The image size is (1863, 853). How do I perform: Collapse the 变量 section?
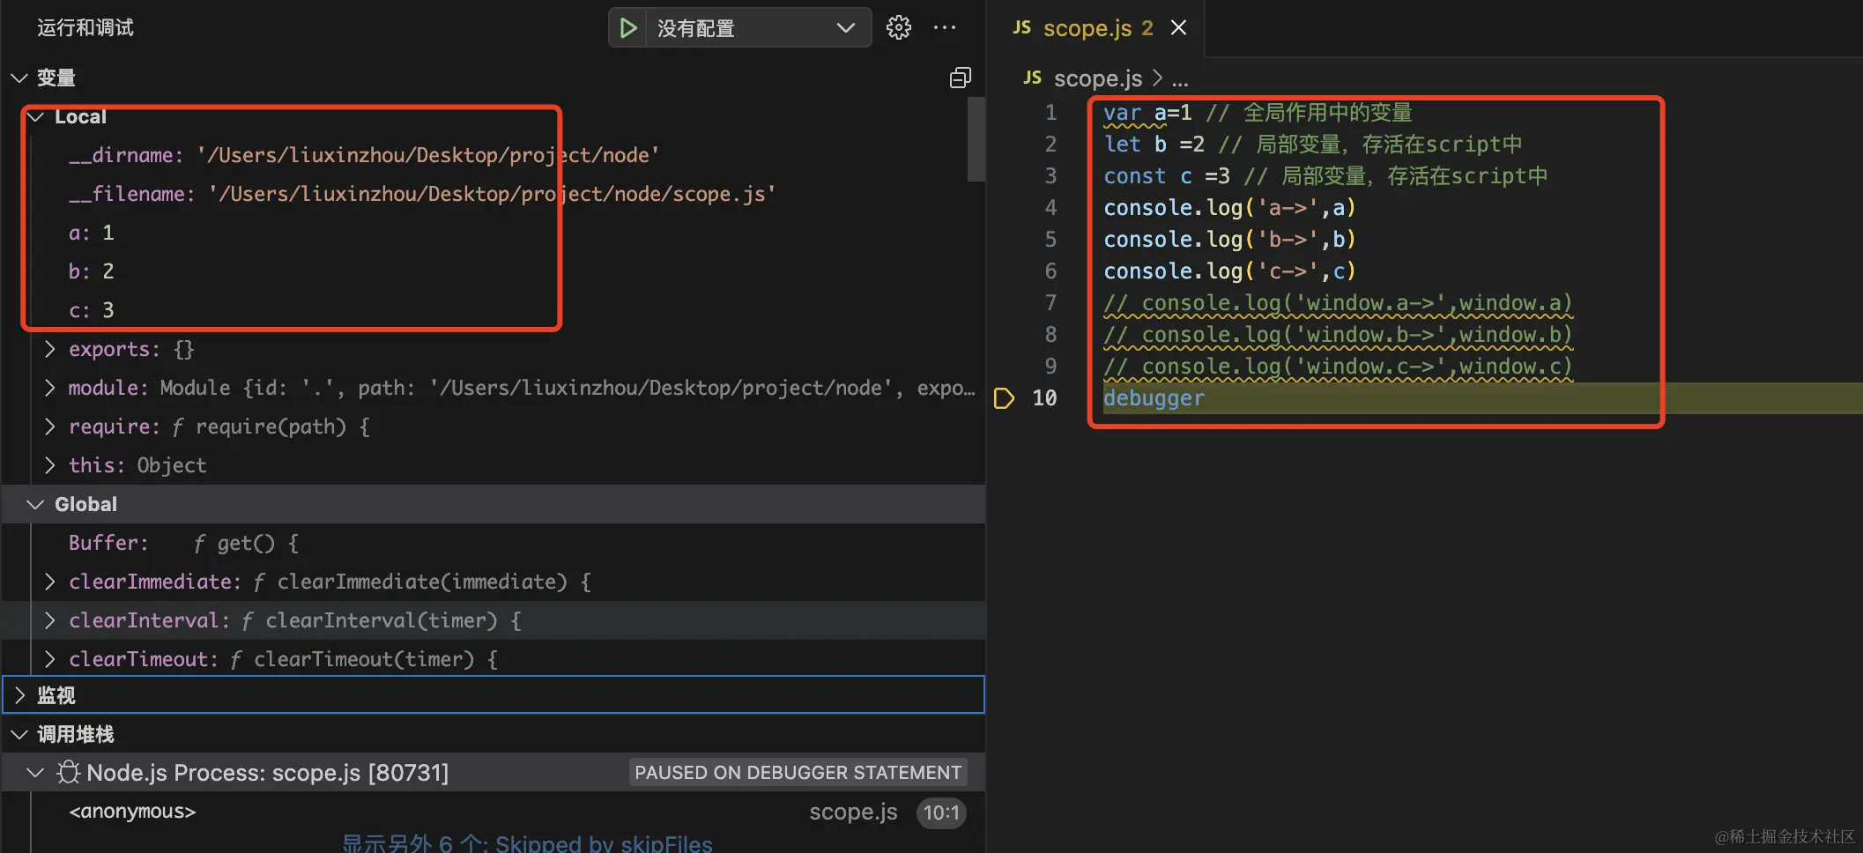(19, 78)
